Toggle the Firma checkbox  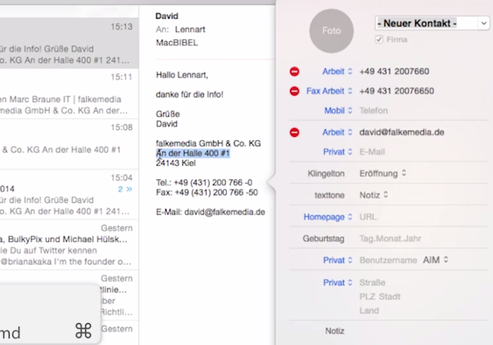(379, 39)
